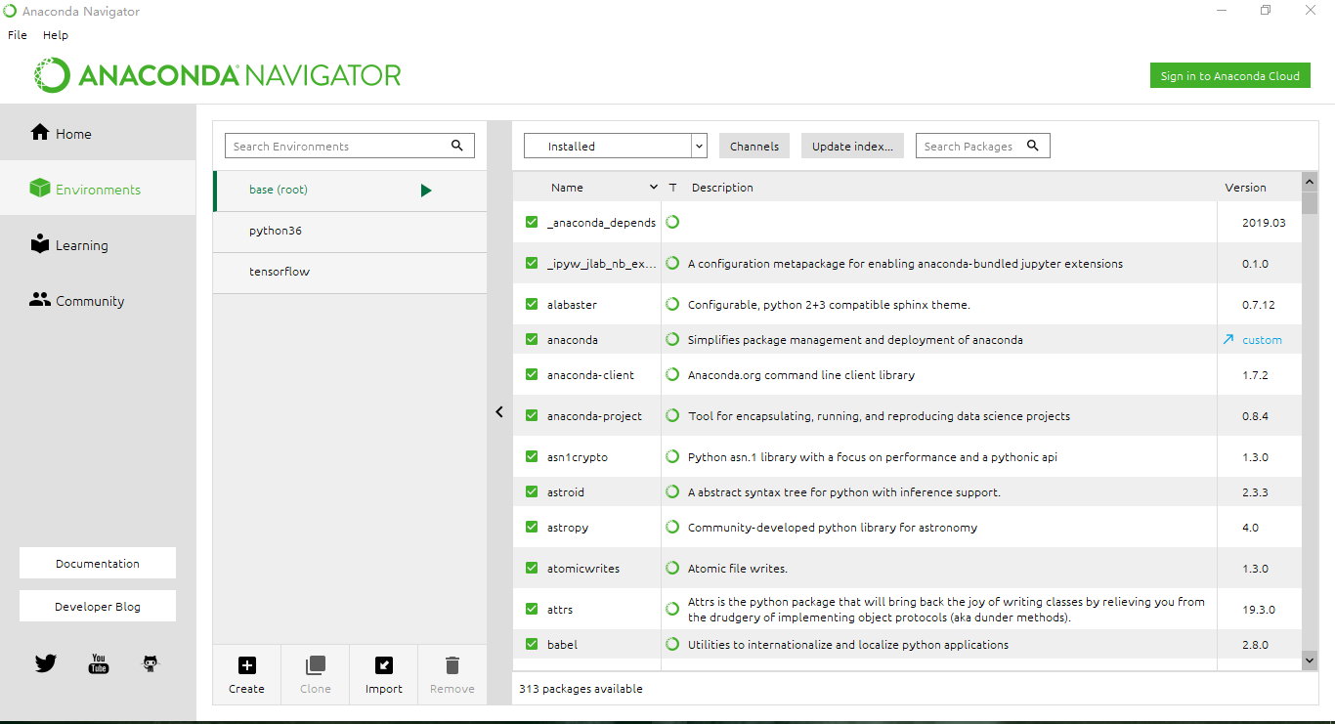1335x724 pixels.
Task: Click the green circle icon for atomicwrites
Action: click(672, 568)
